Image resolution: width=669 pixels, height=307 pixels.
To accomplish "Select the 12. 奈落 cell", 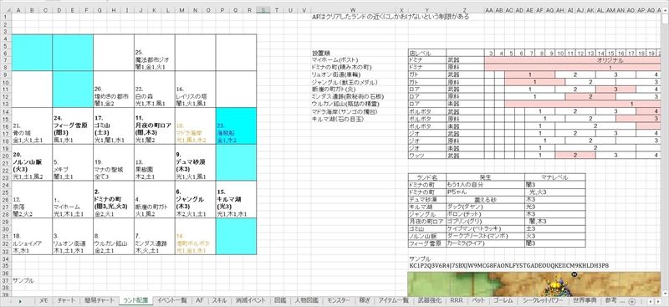I will pos(32,199).
